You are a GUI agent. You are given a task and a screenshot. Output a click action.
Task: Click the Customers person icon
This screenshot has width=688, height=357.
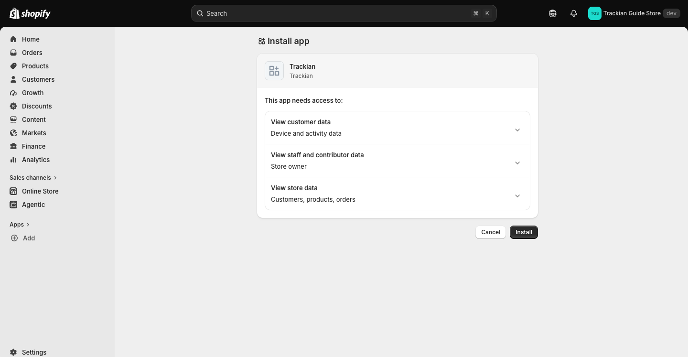coord(13,79)
